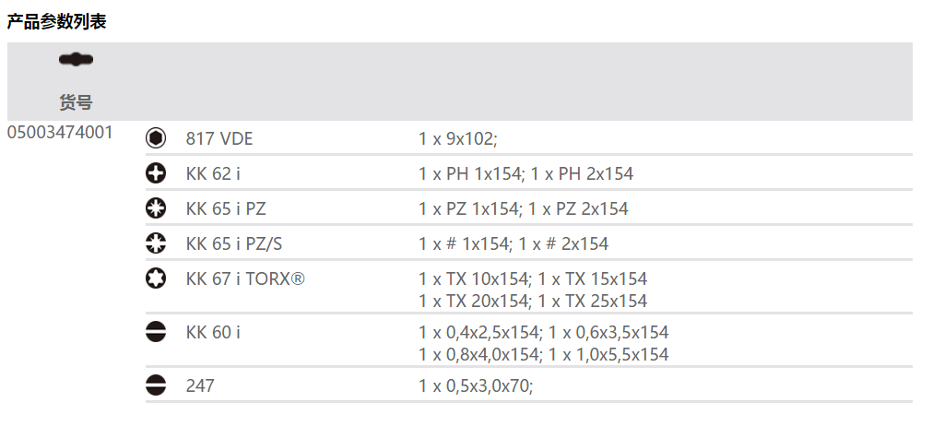933x438 pixels.
Task: Click the KK 60 i product name
Action: [213, 332]
